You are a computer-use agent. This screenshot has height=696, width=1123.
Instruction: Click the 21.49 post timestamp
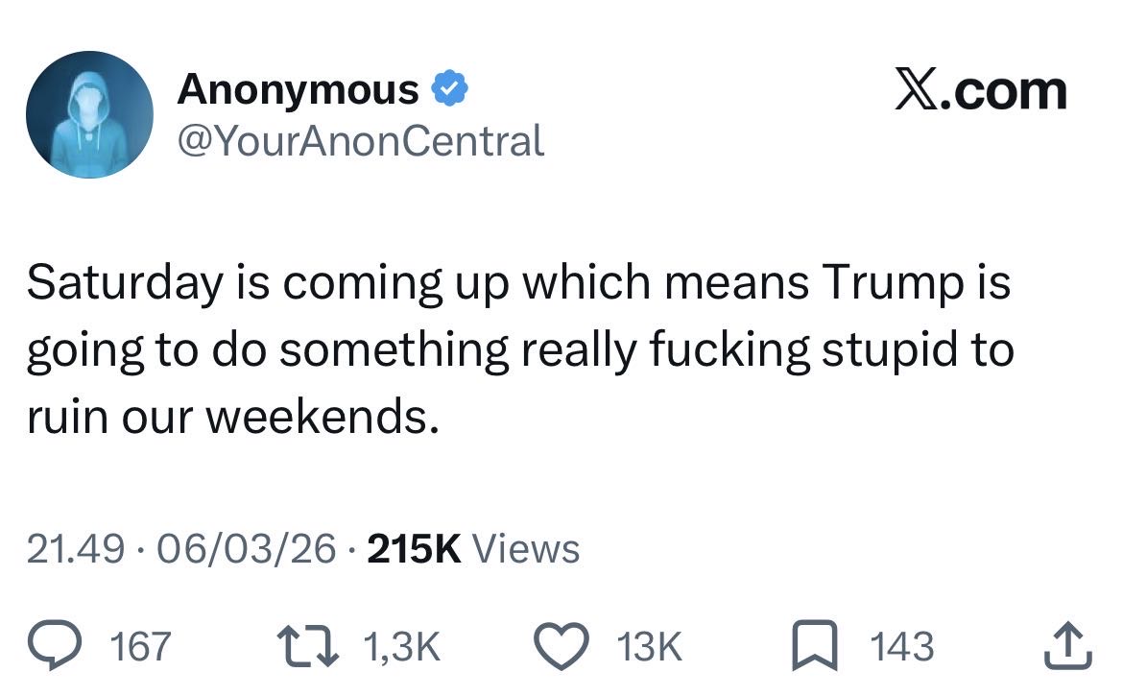point(75,549)
